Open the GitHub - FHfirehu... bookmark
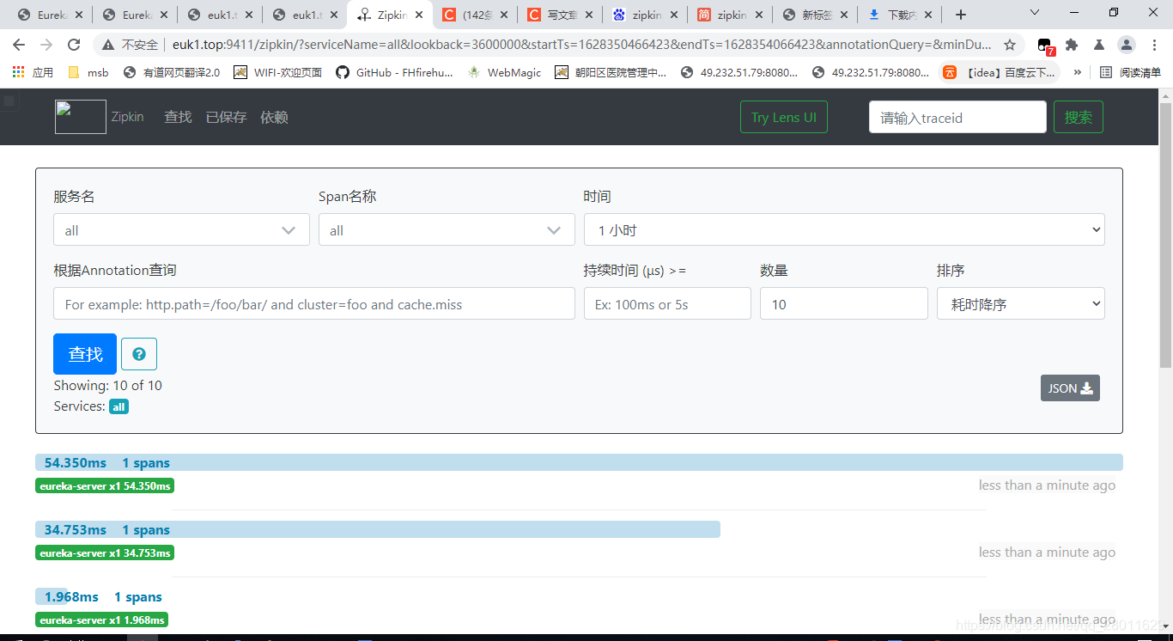 394,72
